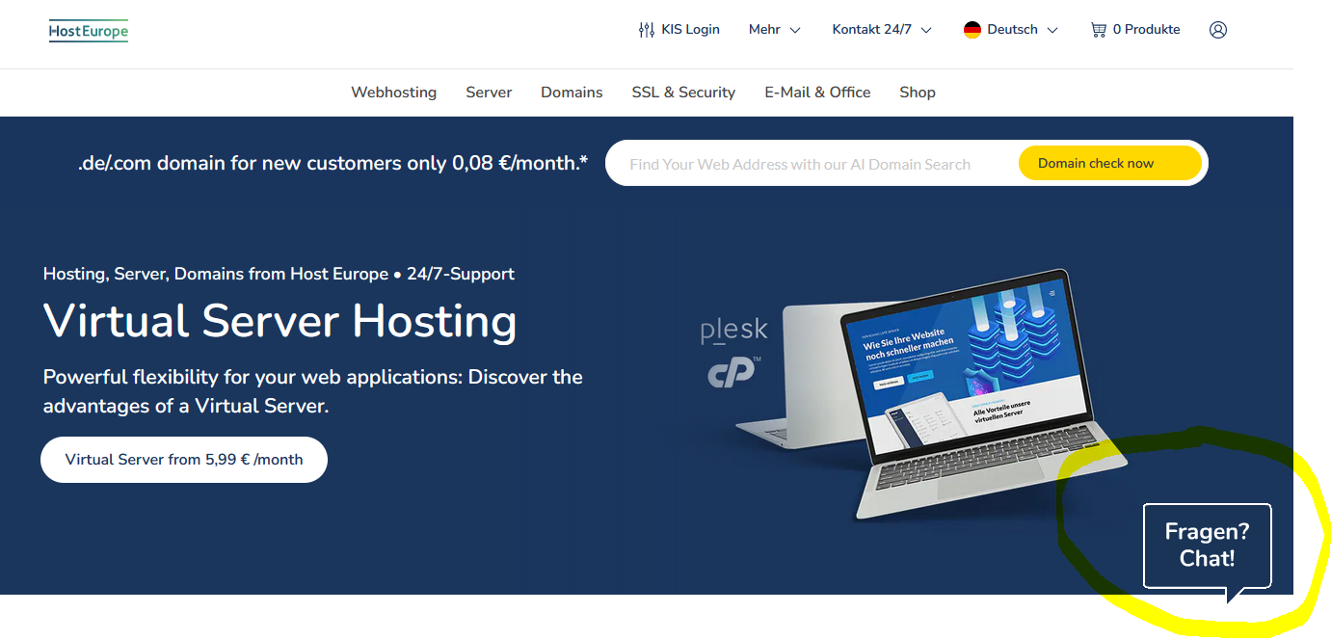This screenshot has width=1331, height=639.
Task: Click the Hosting, Server, Domains 24/7-Support text
Action: (279, 274)
